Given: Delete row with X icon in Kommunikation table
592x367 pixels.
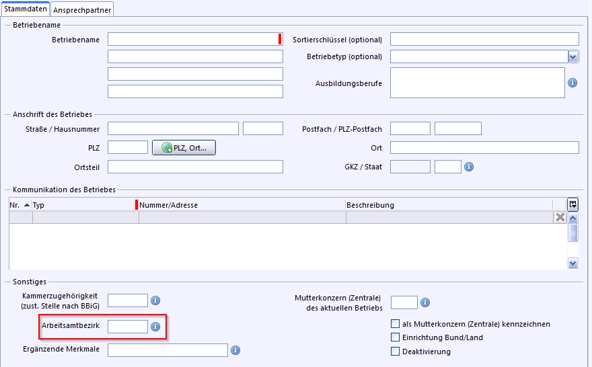Looking at the screenshot, I should 560,217.
